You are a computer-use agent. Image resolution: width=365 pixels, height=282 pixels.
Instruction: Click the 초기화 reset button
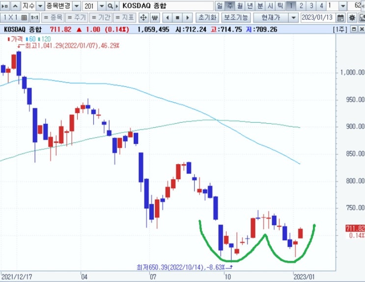point(207,18)
